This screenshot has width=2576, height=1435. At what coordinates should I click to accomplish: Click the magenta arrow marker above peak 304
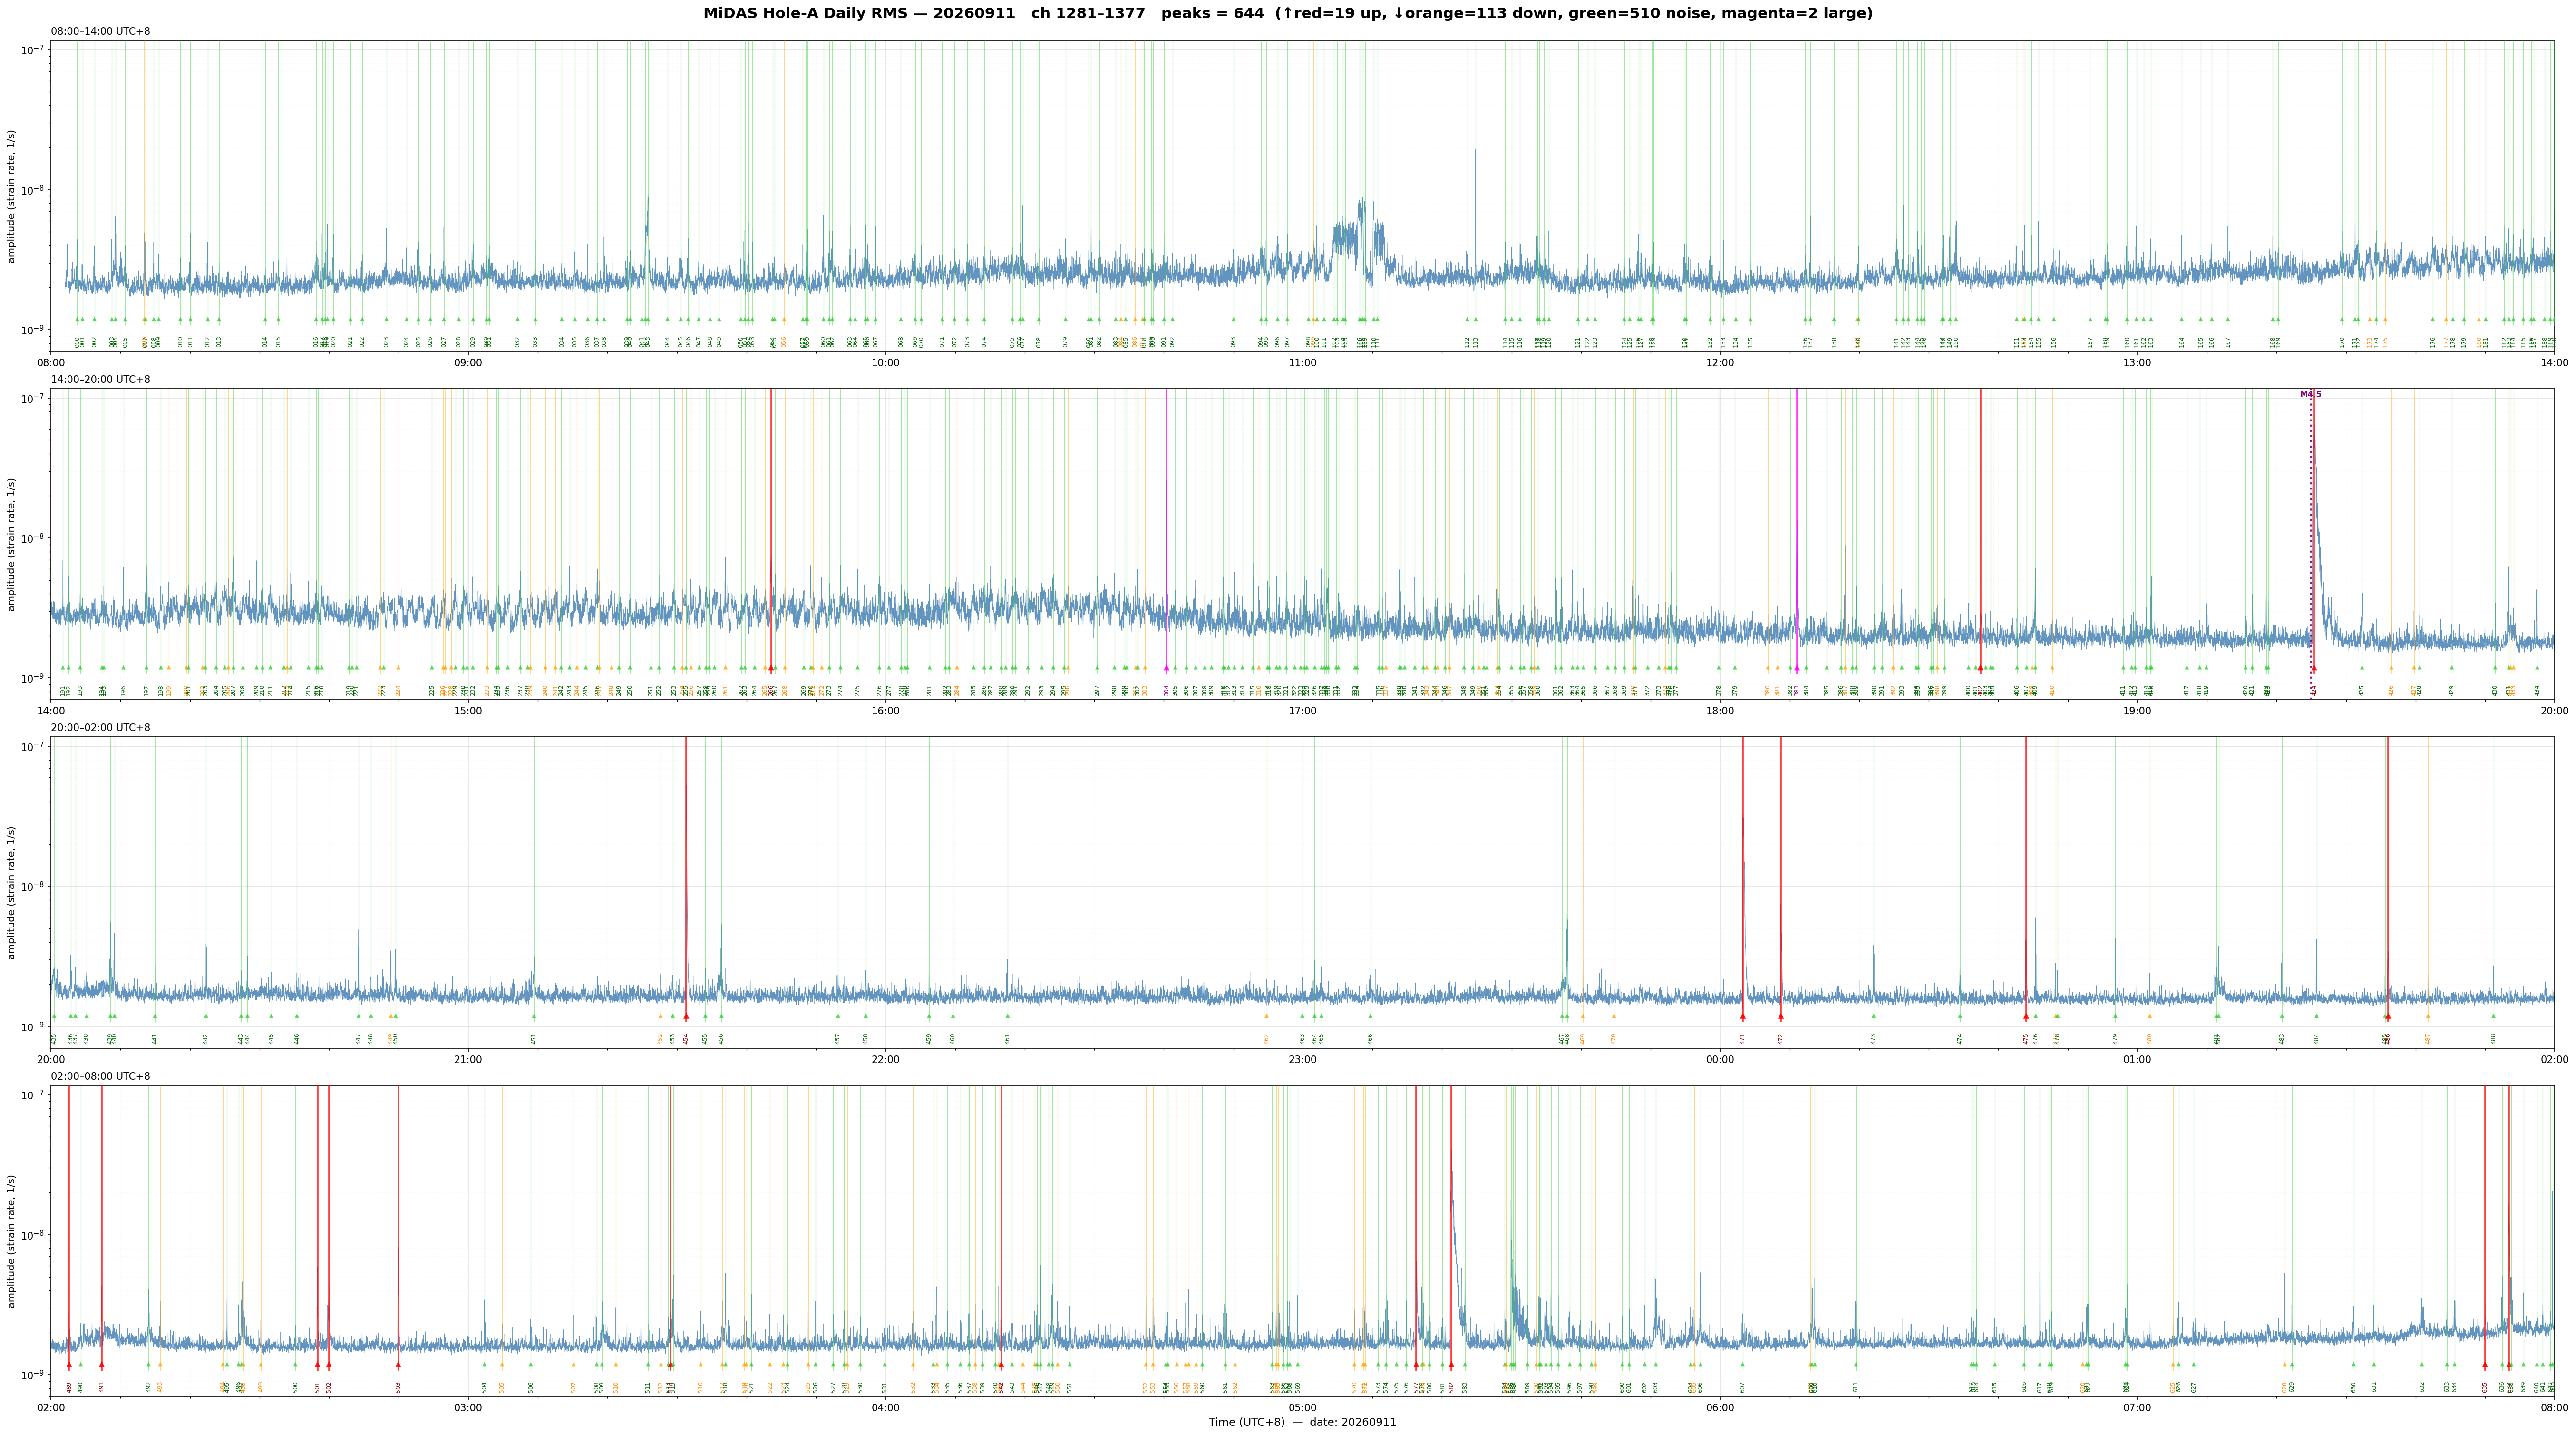tap(1166, 668)
